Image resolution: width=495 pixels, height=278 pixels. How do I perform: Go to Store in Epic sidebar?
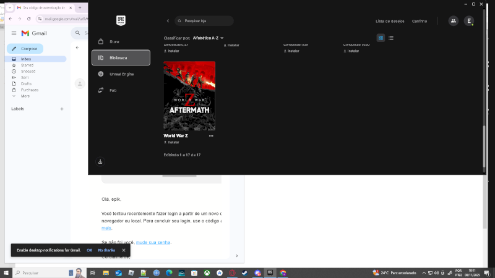[114, 41]
